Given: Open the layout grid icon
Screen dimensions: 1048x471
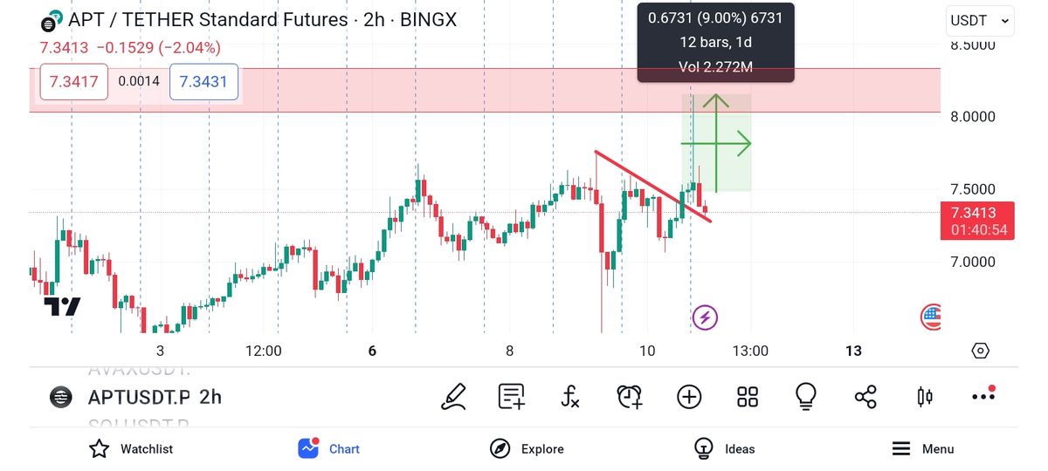Looking at the screenshot, I should point(748,397).
